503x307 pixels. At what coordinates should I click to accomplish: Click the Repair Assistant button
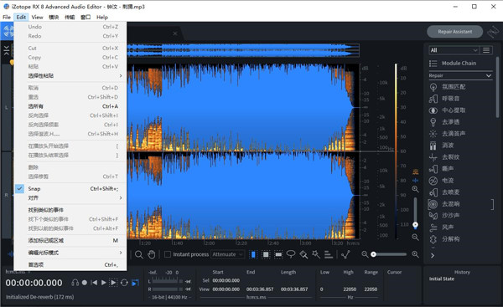[455, 32]
